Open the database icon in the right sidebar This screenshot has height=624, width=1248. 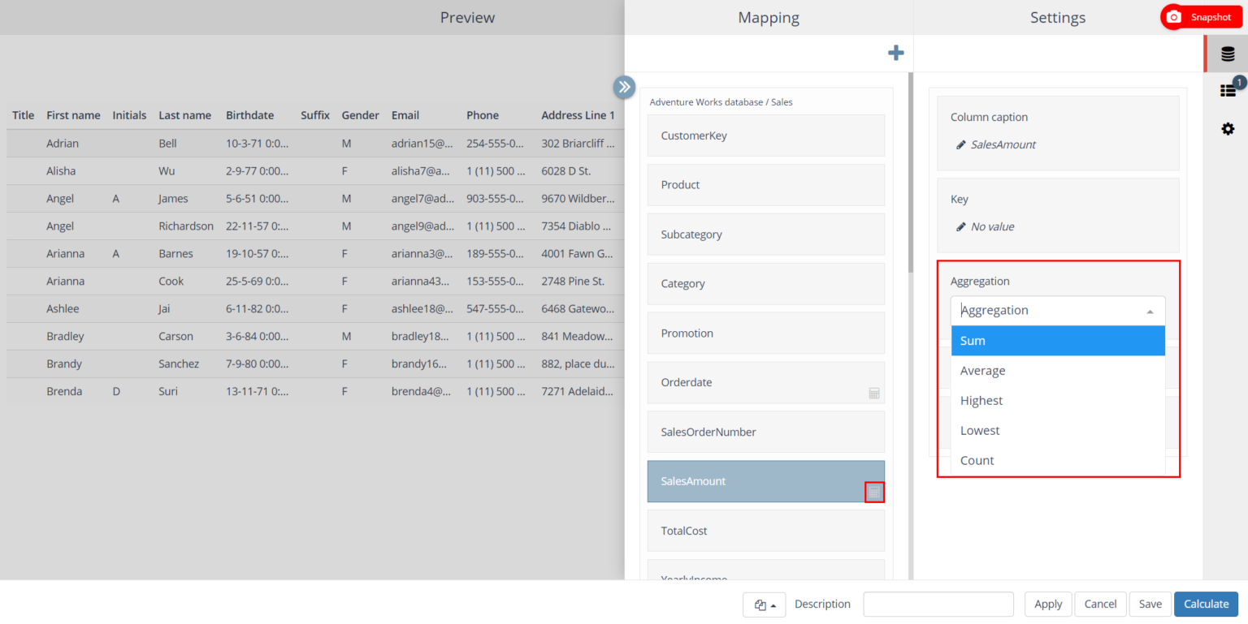pos(1228,54)
